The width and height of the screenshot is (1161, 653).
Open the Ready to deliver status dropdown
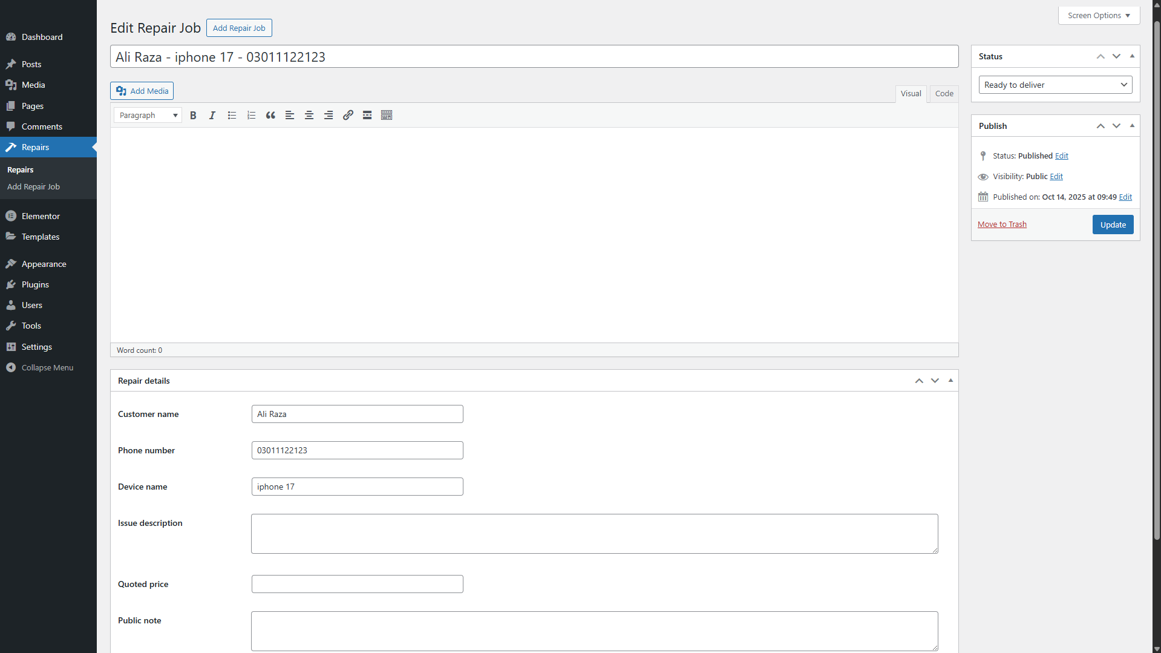1055,85
